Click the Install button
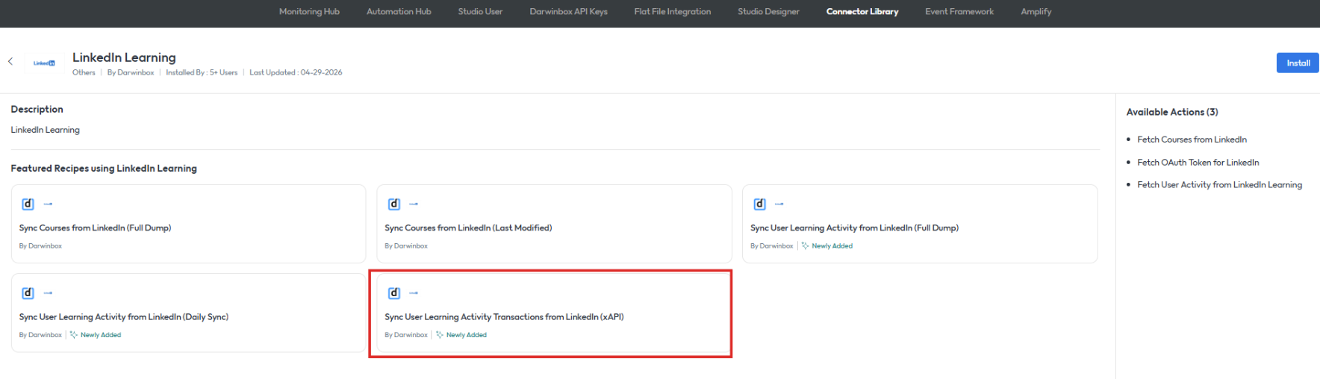1320x379 pixels. 1298,63
